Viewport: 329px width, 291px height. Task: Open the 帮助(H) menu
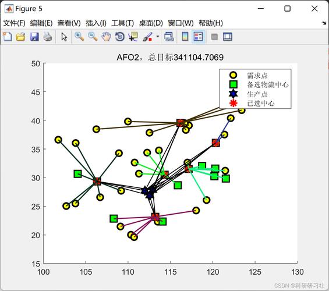coord(211,23)
